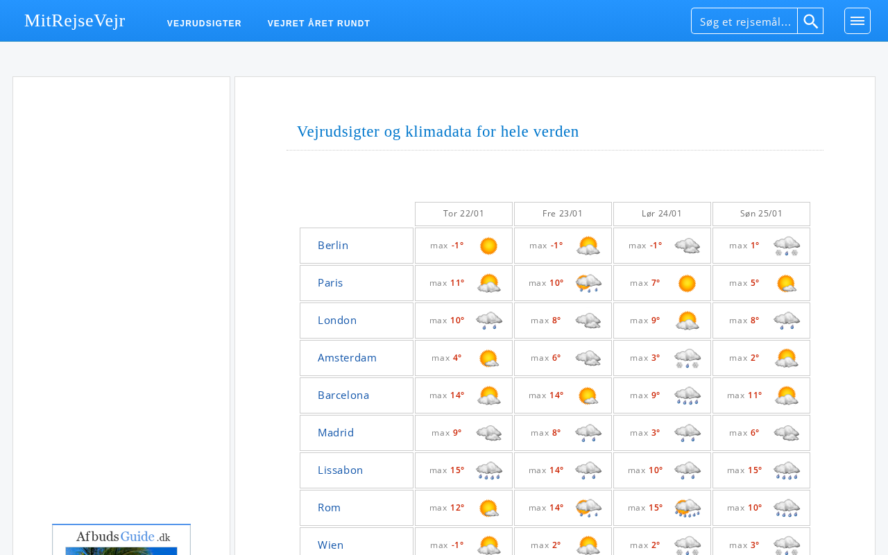Select the Fre 23/01 column header
This screenshot has height=555, width=888.
pos(563,214)
